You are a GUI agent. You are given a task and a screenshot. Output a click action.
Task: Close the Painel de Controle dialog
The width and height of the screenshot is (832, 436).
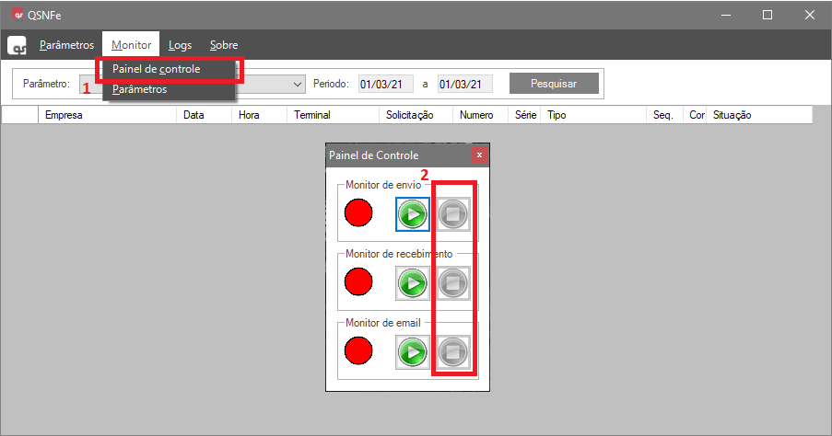pyautogui.click(x=478, y=155)
